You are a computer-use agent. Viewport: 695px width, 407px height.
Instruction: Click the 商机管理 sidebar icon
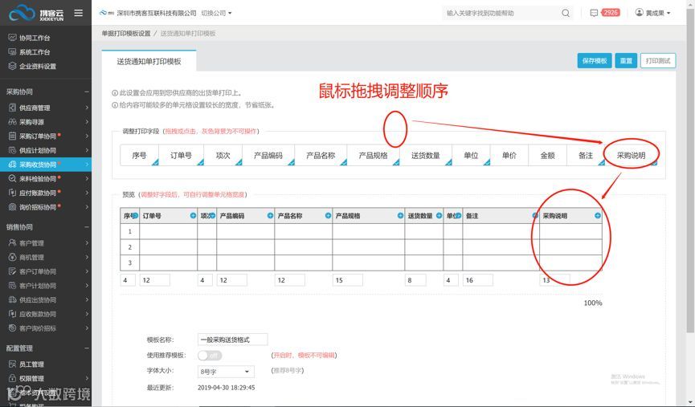click(12, 257)
